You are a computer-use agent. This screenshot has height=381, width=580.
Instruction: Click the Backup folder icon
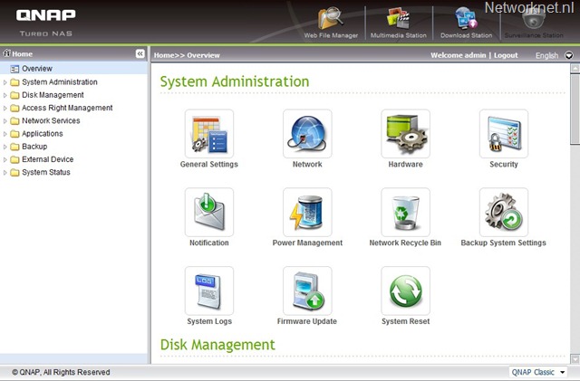pyautogui.click(x=14, y=147)
